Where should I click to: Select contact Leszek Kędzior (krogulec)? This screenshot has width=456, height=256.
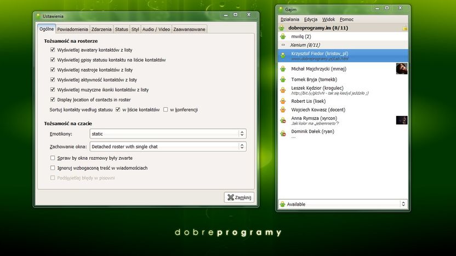pyautogui.click(x=343, y=90)
